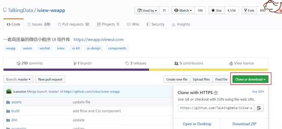Toggle the Clone or download dropdown

tap(250, 79)
